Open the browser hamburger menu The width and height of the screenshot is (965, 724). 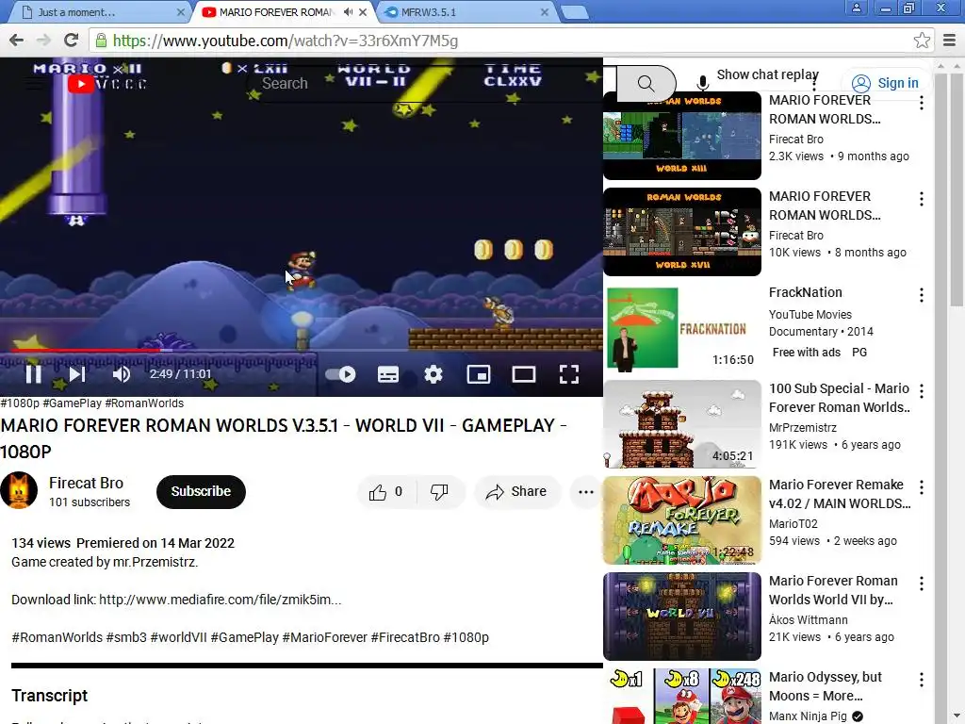[949, 41]
